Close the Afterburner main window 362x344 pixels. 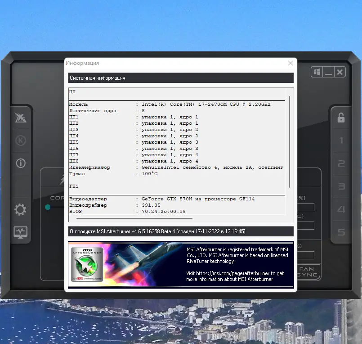coord(340,72)
